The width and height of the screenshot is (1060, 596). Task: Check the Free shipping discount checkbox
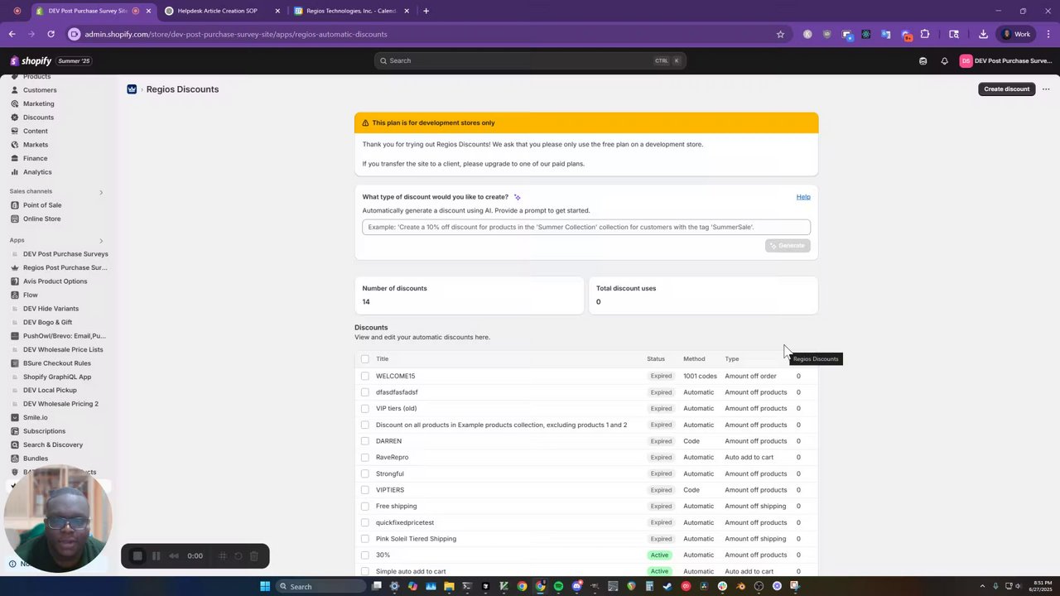pyautogui.click(x=365, y=506)
